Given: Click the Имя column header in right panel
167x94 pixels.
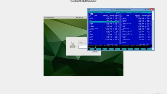Looking at the screenshot, I should pos(128,15).
